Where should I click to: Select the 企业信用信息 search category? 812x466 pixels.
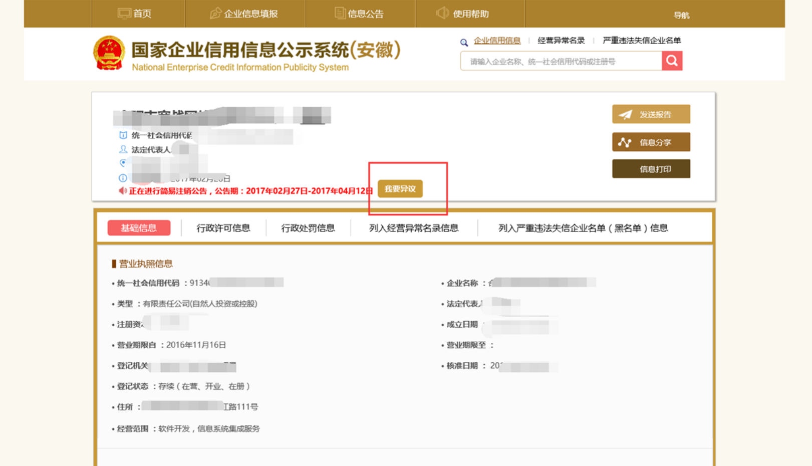point(497,41)
